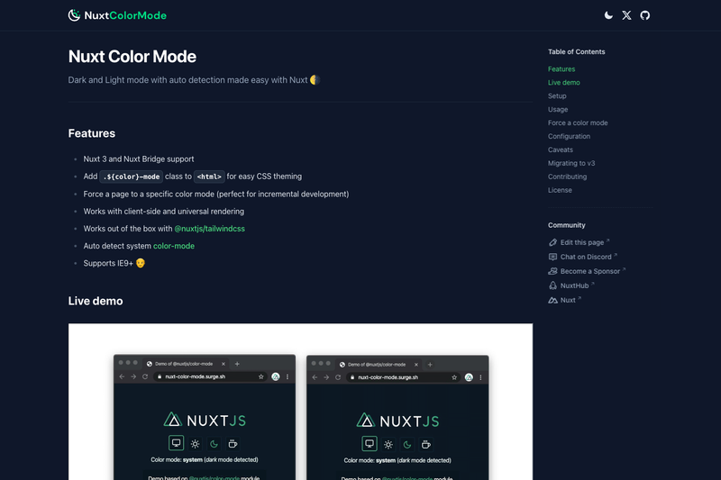Click the Nuxt 3 and Nuxt Bridge support text

[x=139, y=158]
